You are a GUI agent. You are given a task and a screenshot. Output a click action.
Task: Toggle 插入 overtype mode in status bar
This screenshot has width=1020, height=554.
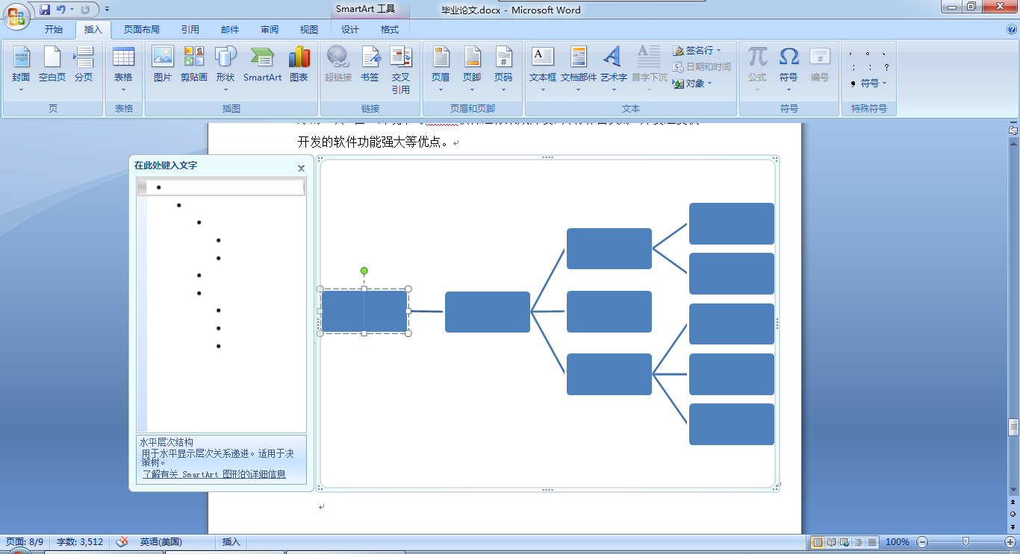pyautogui.click(x=229, y=541)
